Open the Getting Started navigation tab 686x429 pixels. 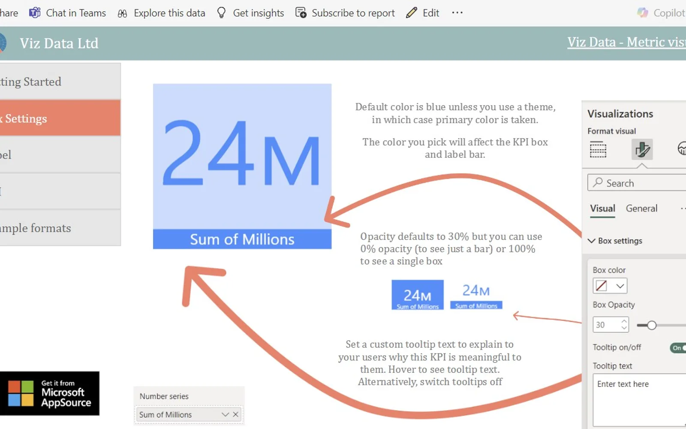coord(60,82)
